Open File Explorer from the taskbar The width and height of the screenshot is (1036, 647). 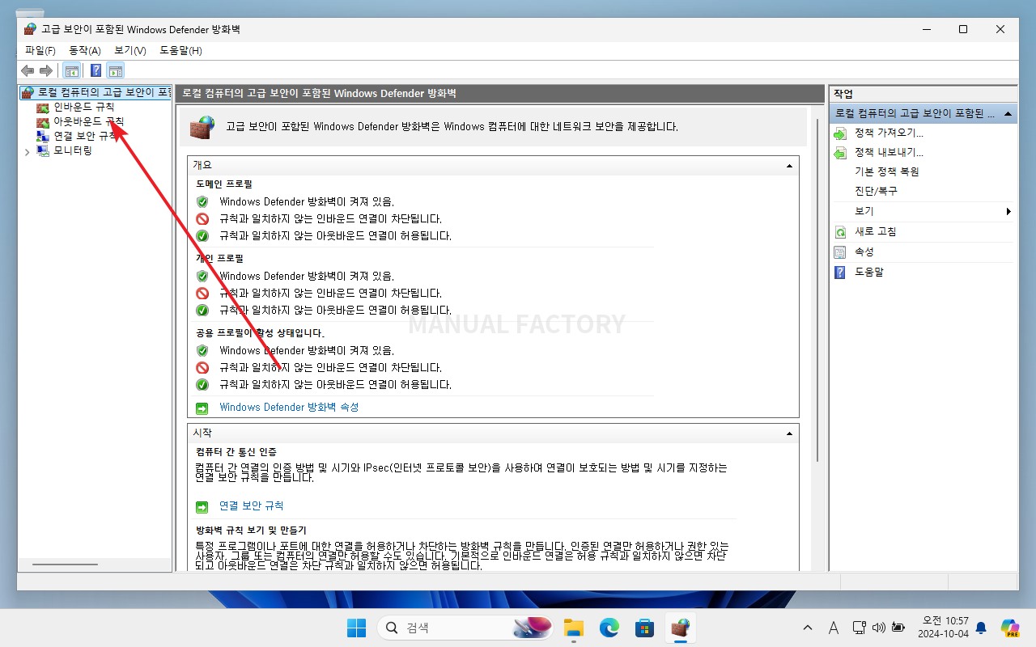[x=574, y=628]
